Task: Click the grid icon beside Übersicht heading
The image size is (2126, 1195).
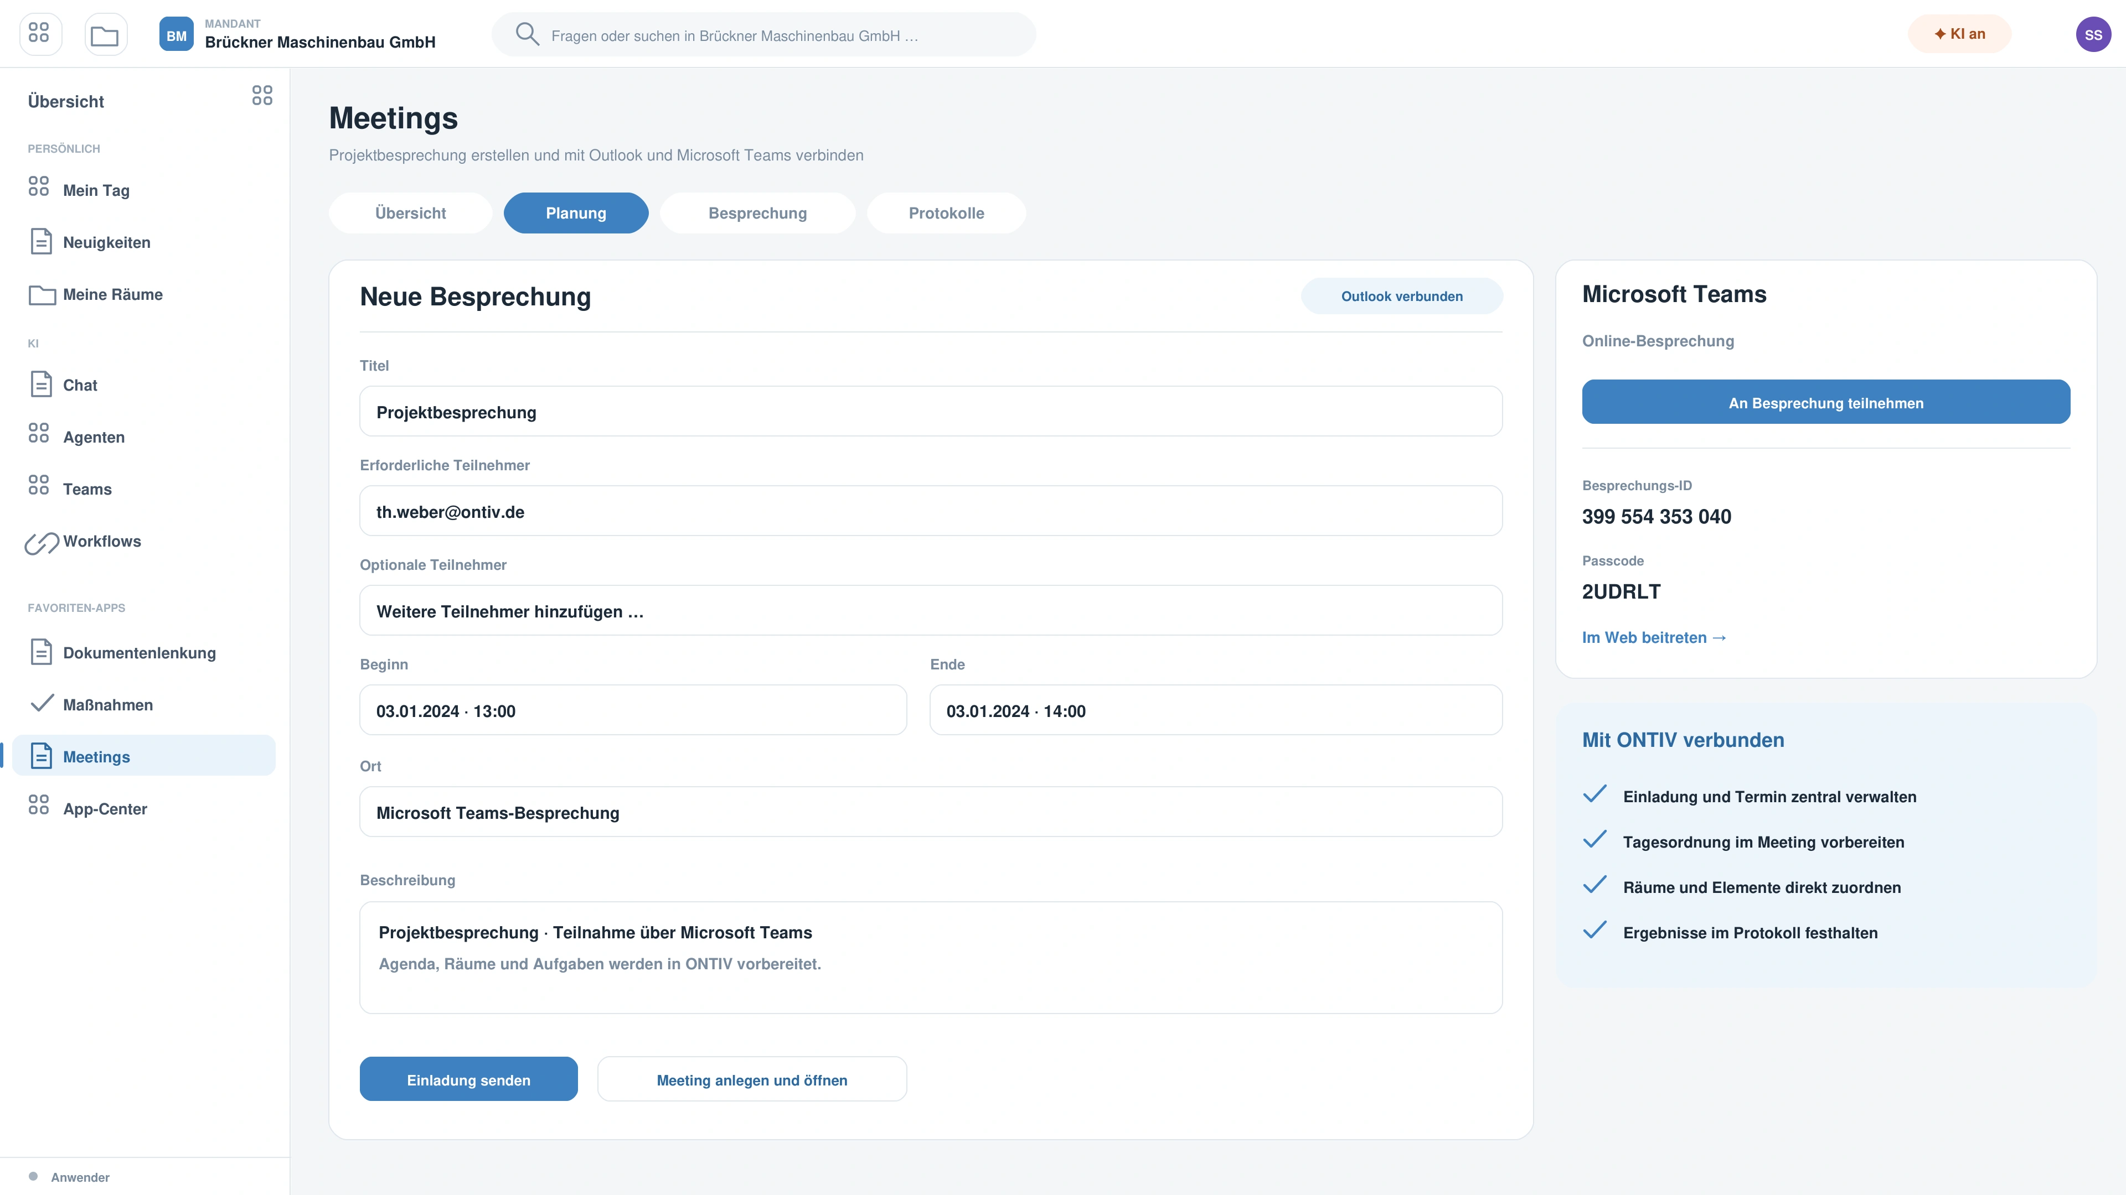Action: [x=262, y=96]
